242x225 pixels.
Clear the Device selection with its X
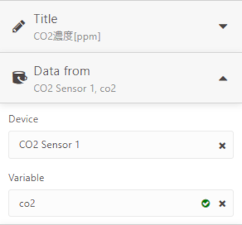(x=222, y=145)
